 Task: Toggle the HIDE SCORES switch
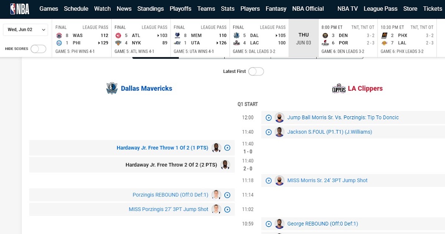(x=38, y=49)
